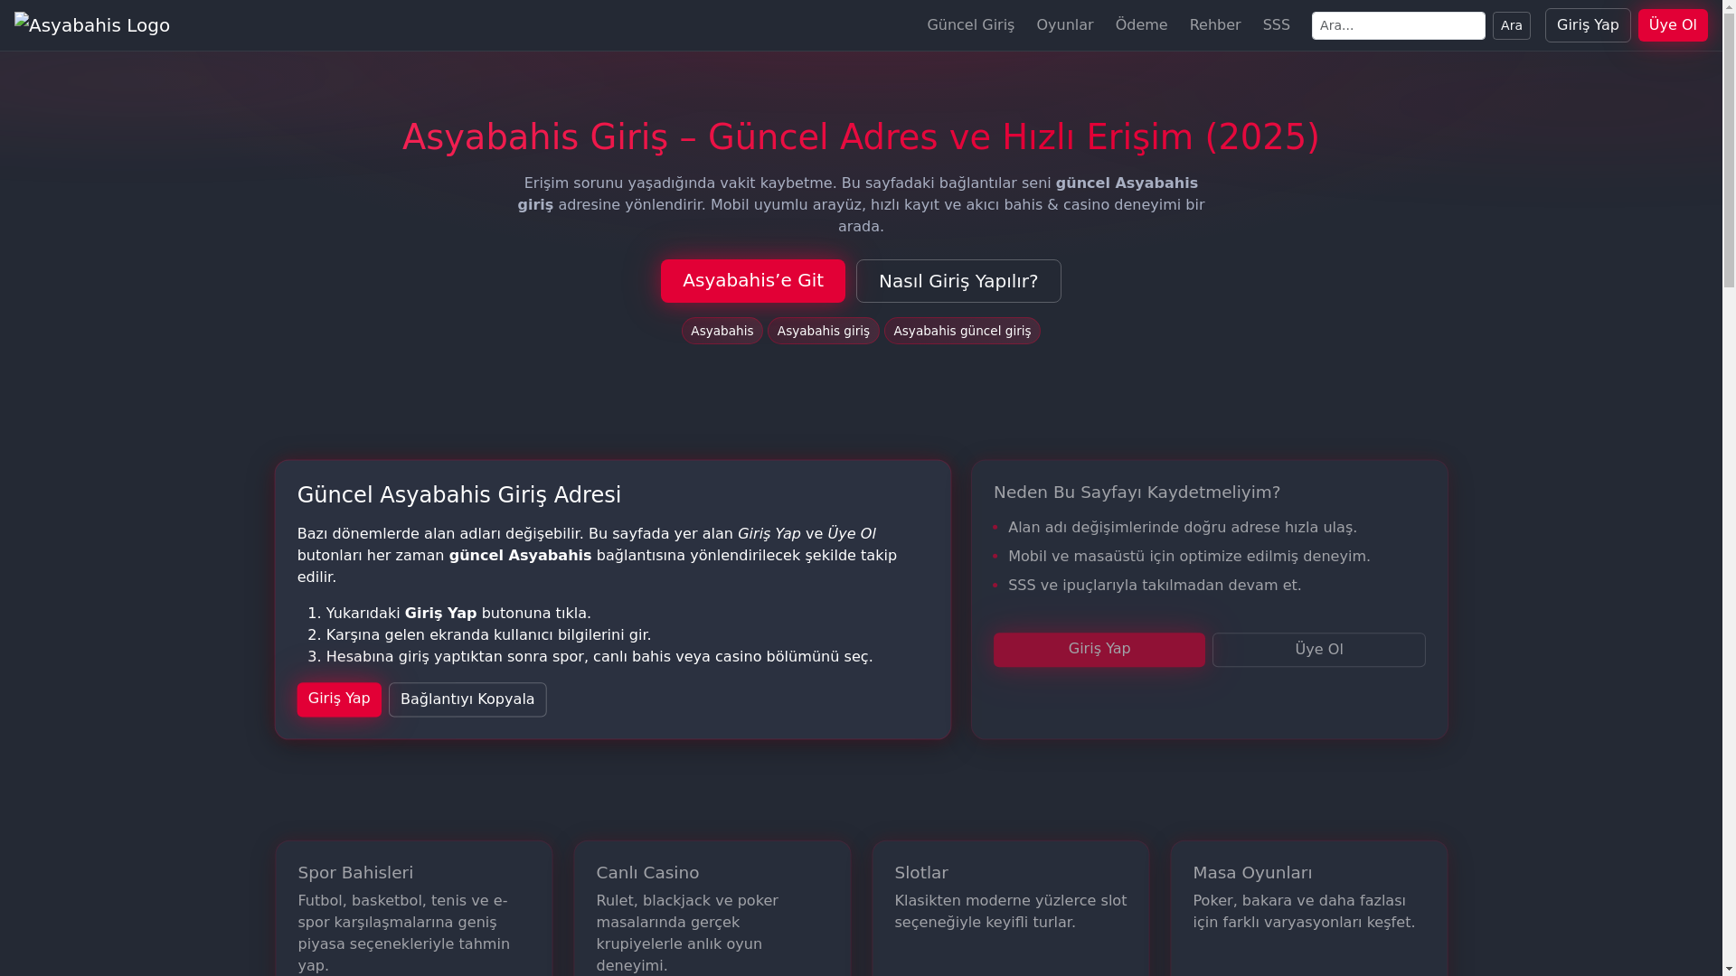The width and height of the screenshot is (1736, 976).
Task: Click the Asyabahis'e Git button
Action: pos(752,281)
